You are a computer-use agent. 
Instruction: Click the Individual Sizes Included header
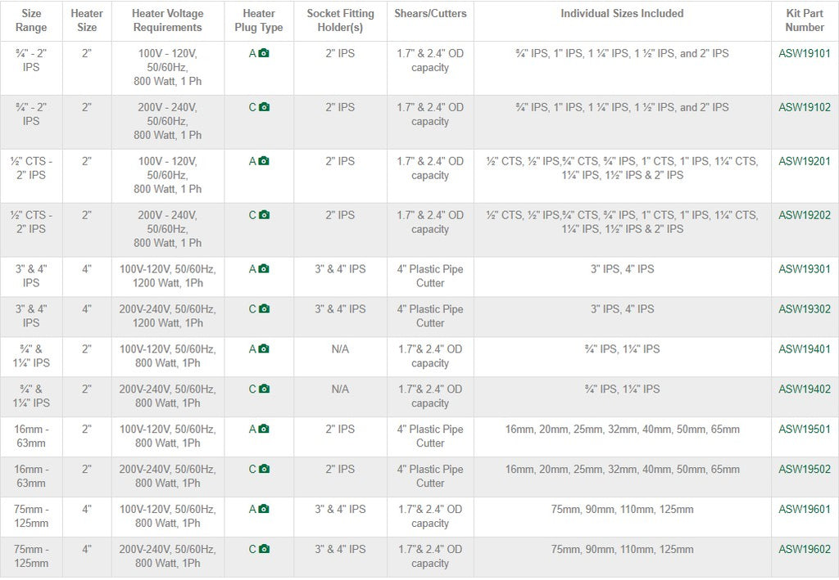tap(622, 14)
